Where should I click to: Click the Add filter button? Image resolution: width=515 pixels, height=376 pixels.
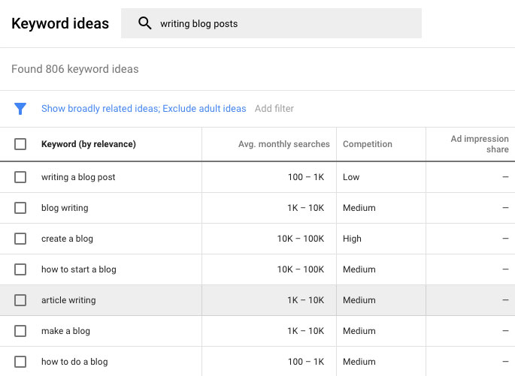tap(274, 109)
